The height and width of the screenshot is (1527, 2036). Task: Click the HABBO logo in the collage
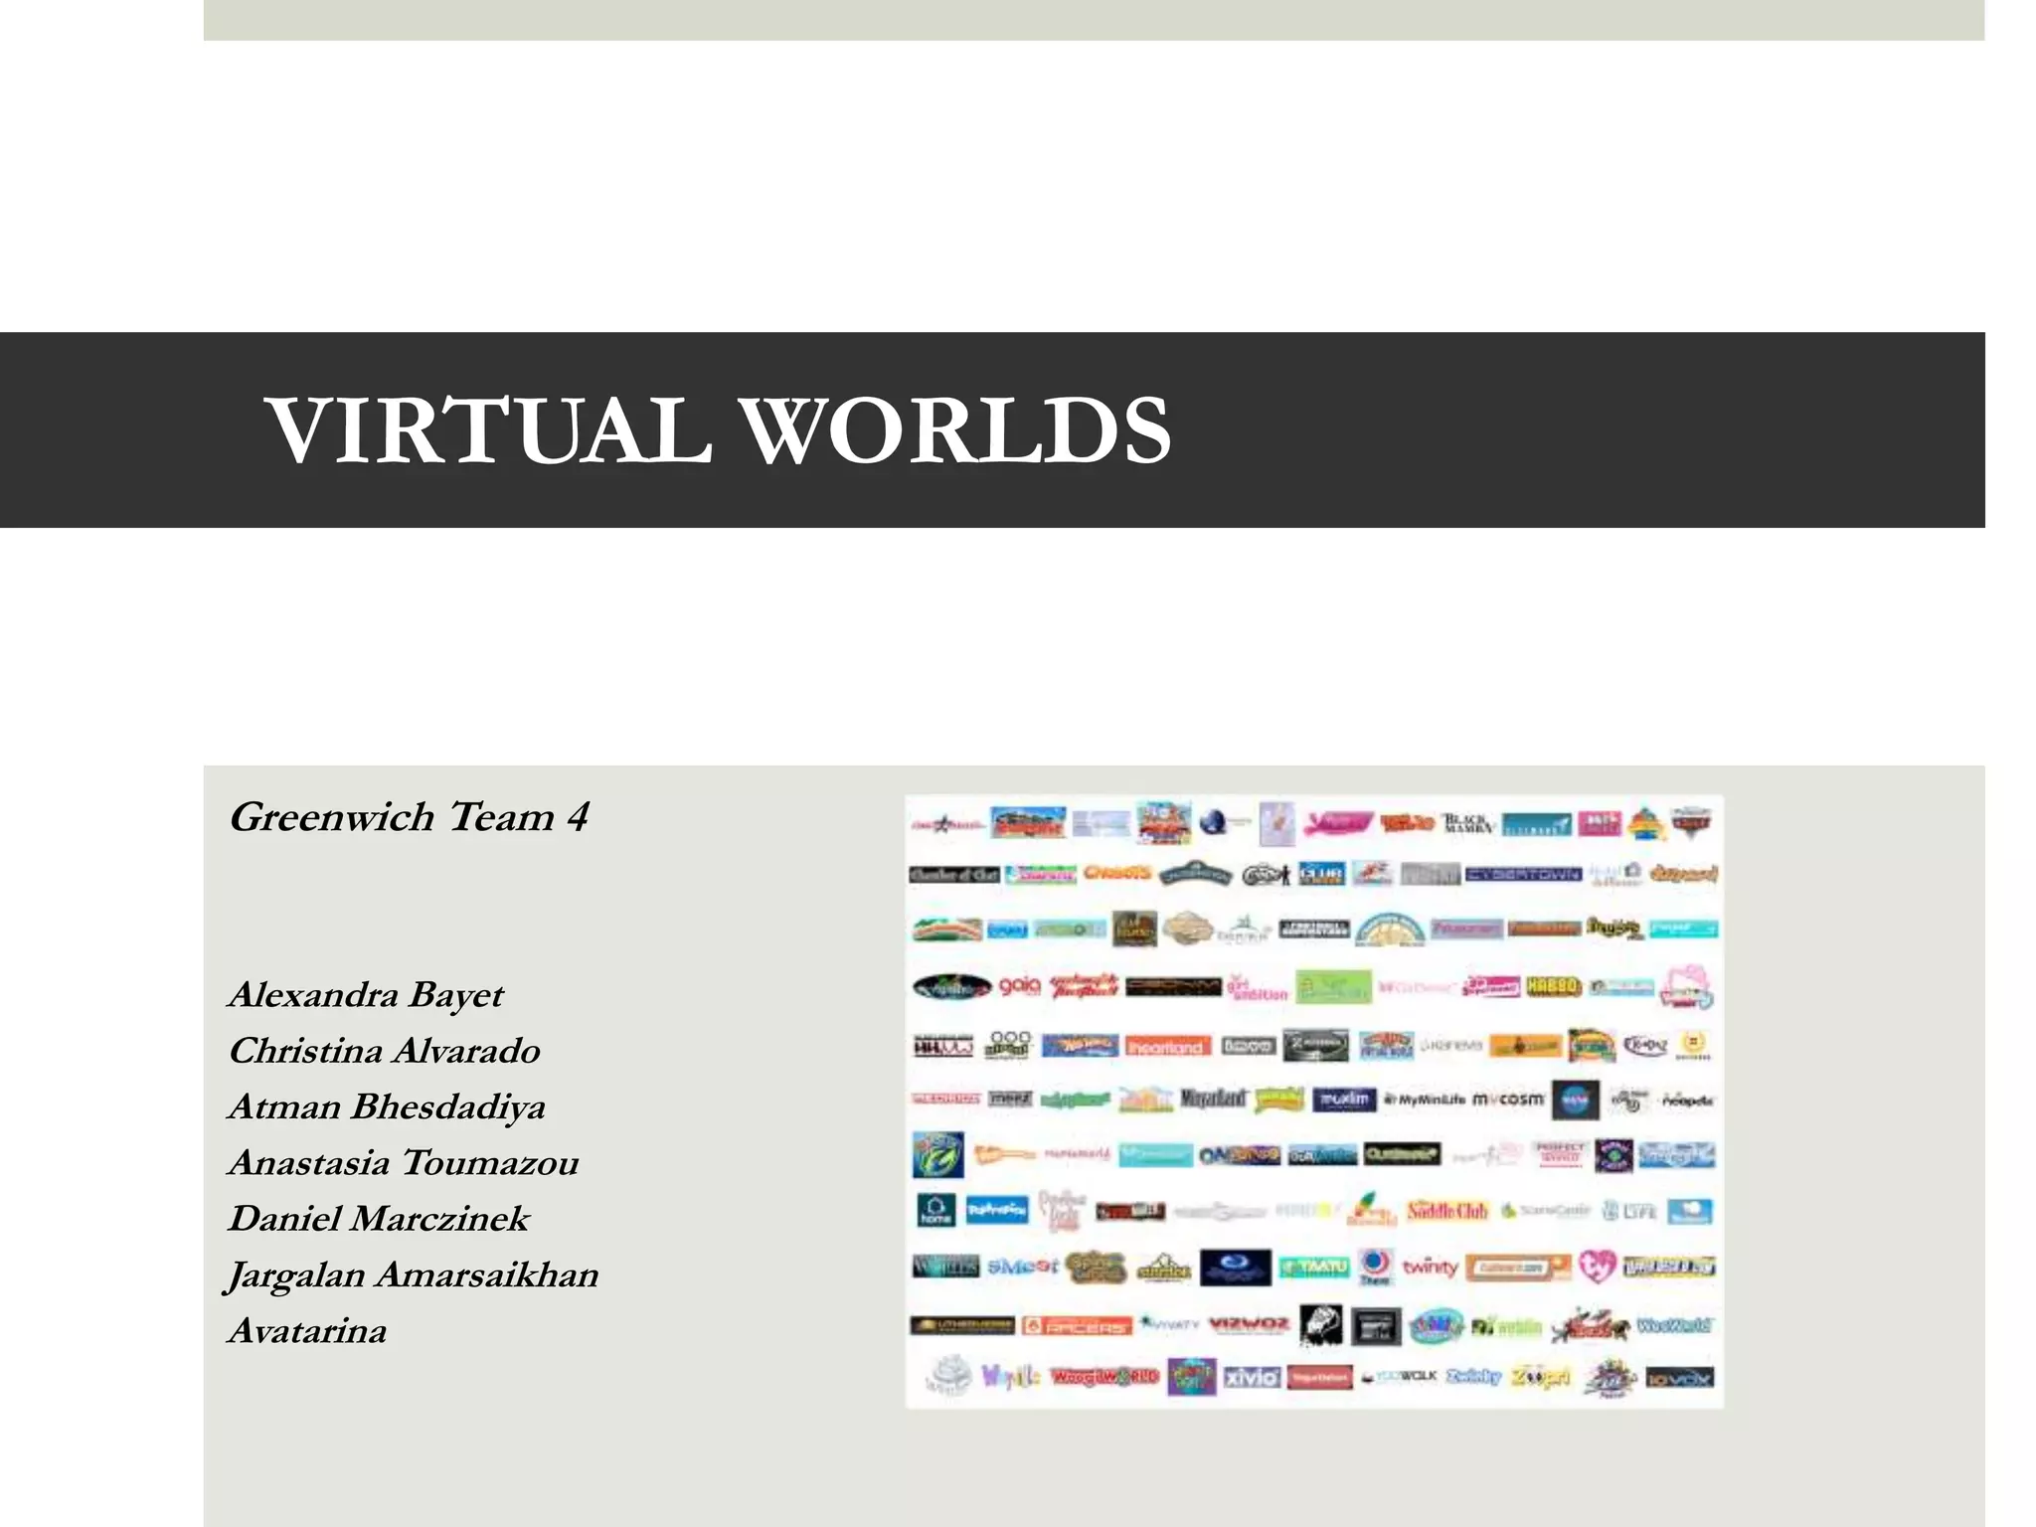pyautogui.click(x=1553, y=986)
